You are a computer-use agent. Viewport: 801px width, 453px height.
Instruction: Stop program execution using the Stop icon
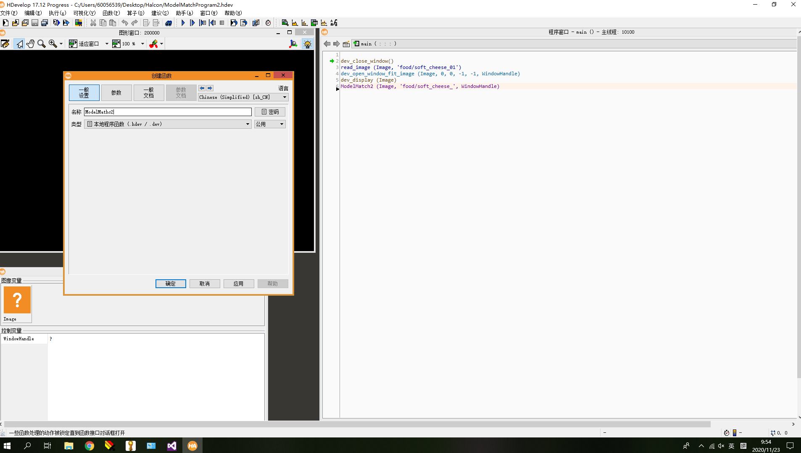(x=222, y=23)
